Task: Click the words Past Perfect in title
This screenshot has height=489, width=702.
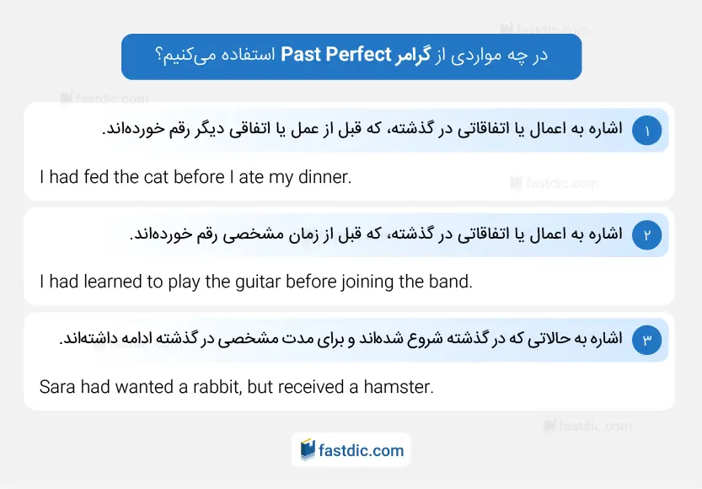Action: tap(335, 55)
